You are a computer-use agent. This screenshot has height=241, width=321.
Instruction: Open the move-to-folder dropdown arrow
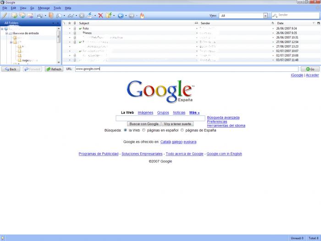[x=114, y=16]
